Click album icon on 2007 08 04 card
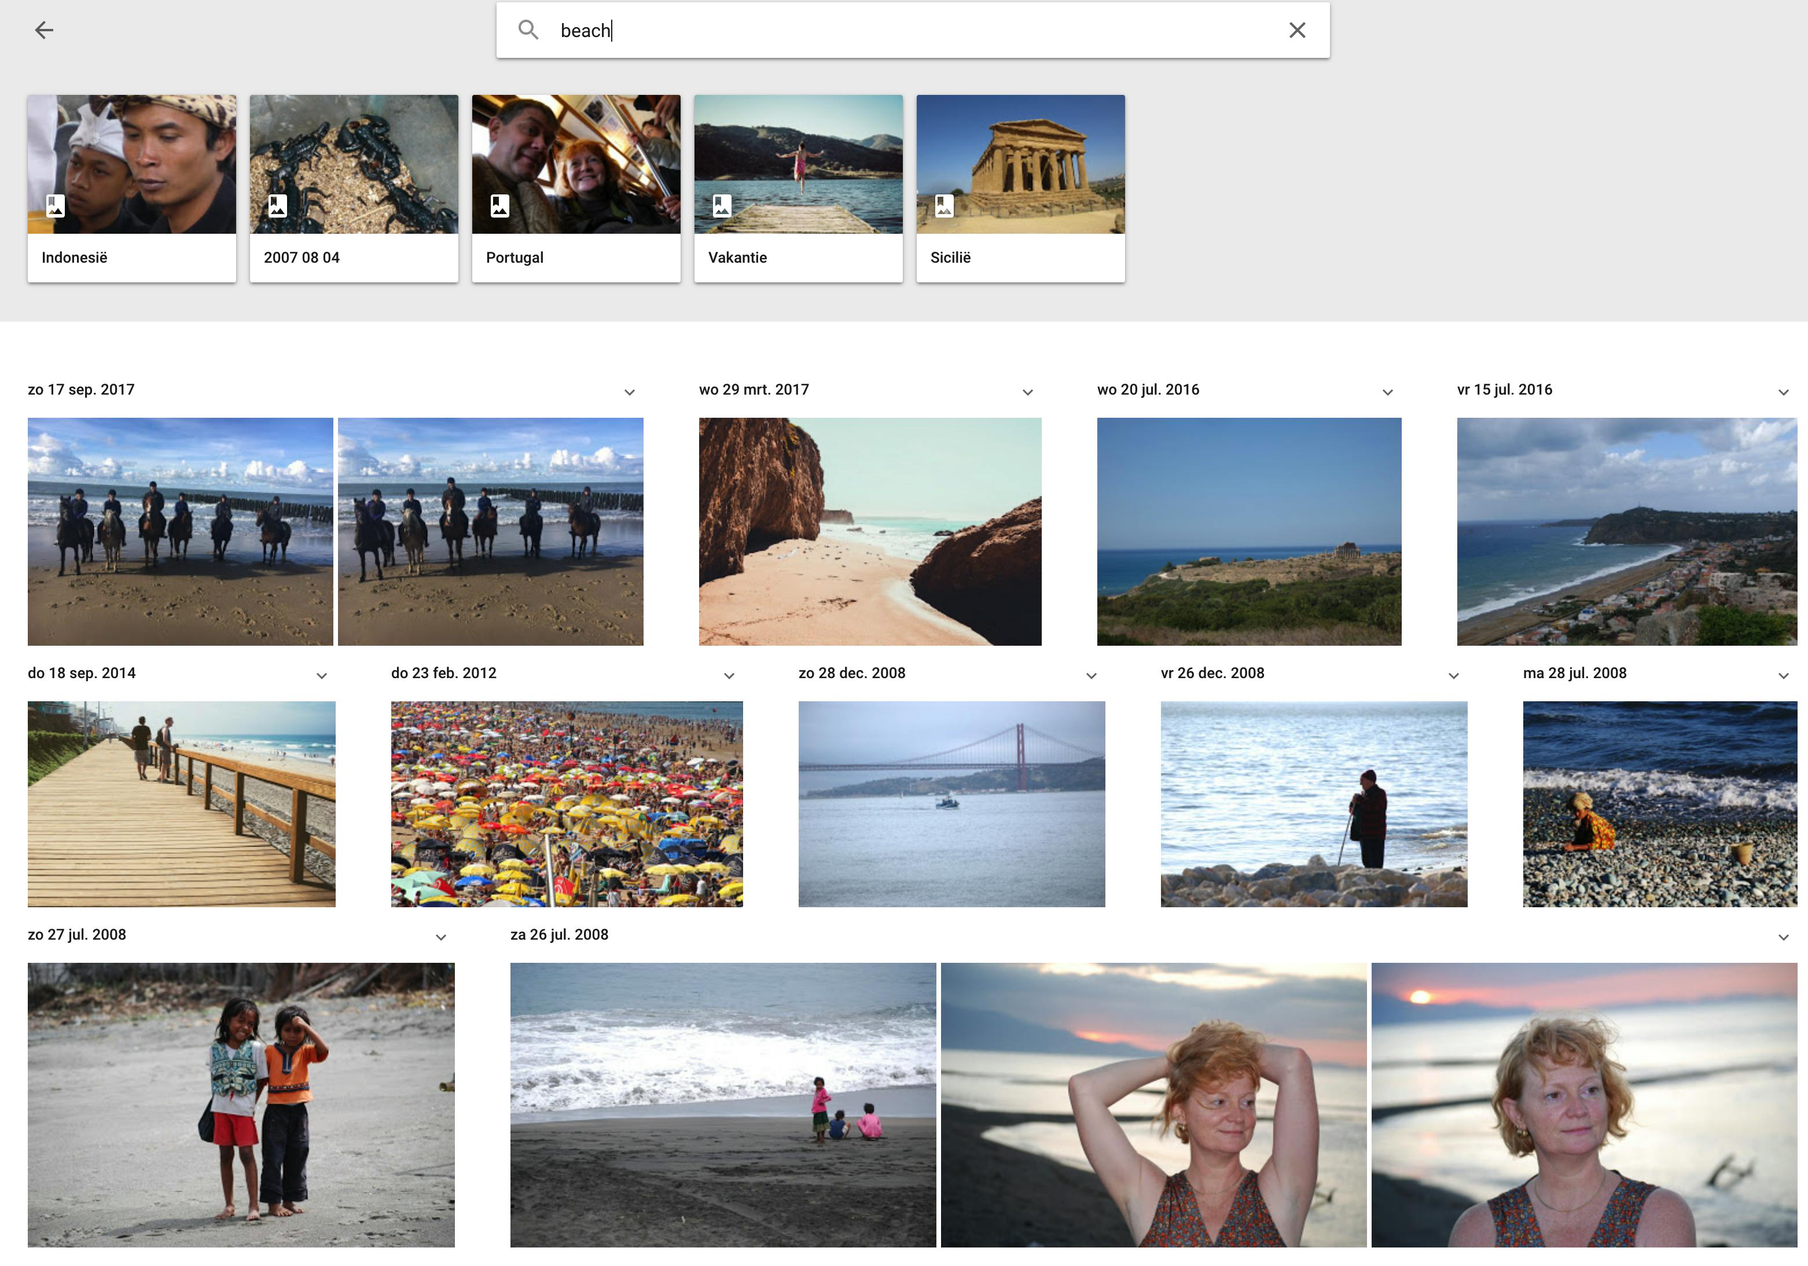Viewport: 1808px width, 1266px height. click(277, 207)
